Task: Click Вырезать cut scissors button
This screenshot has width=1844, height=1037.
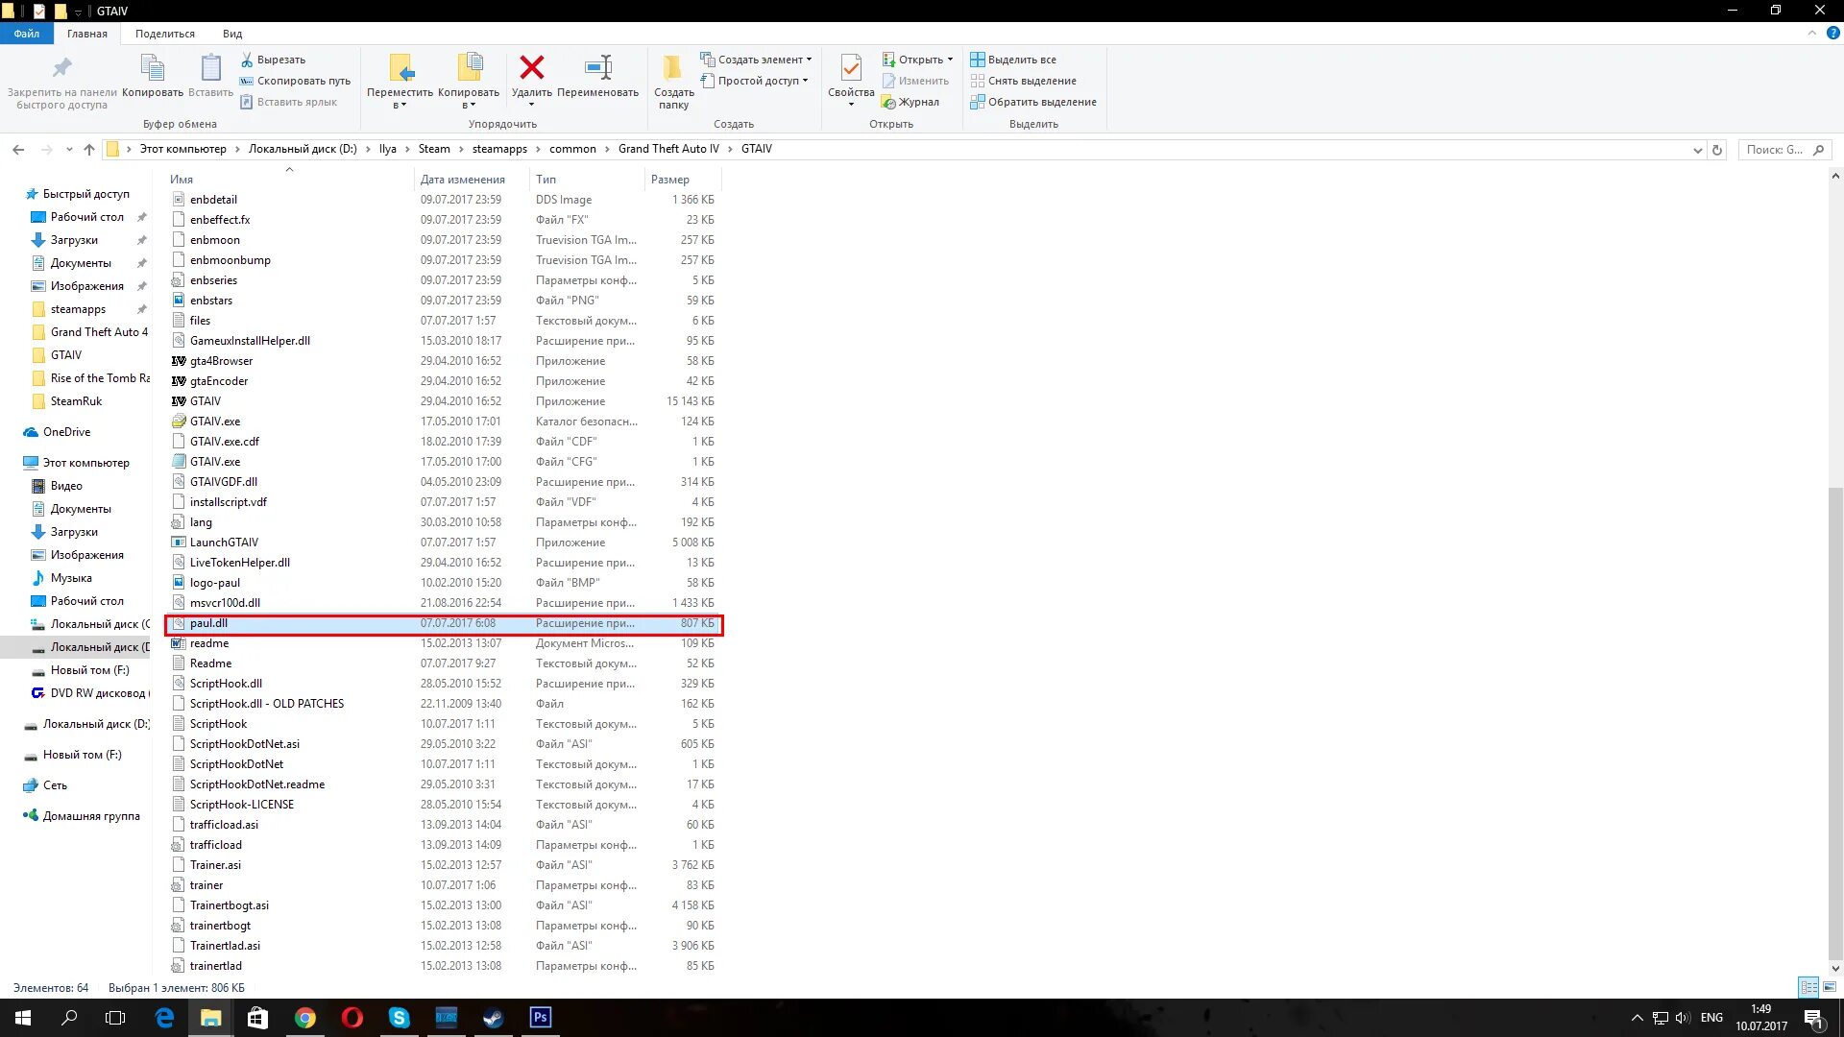Action: (273, 60)
